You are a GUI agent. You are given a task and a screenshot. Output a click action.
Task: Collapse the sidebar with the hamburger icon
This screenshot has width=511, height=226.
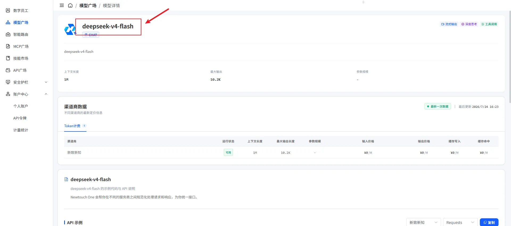click(x=62, y=5)
